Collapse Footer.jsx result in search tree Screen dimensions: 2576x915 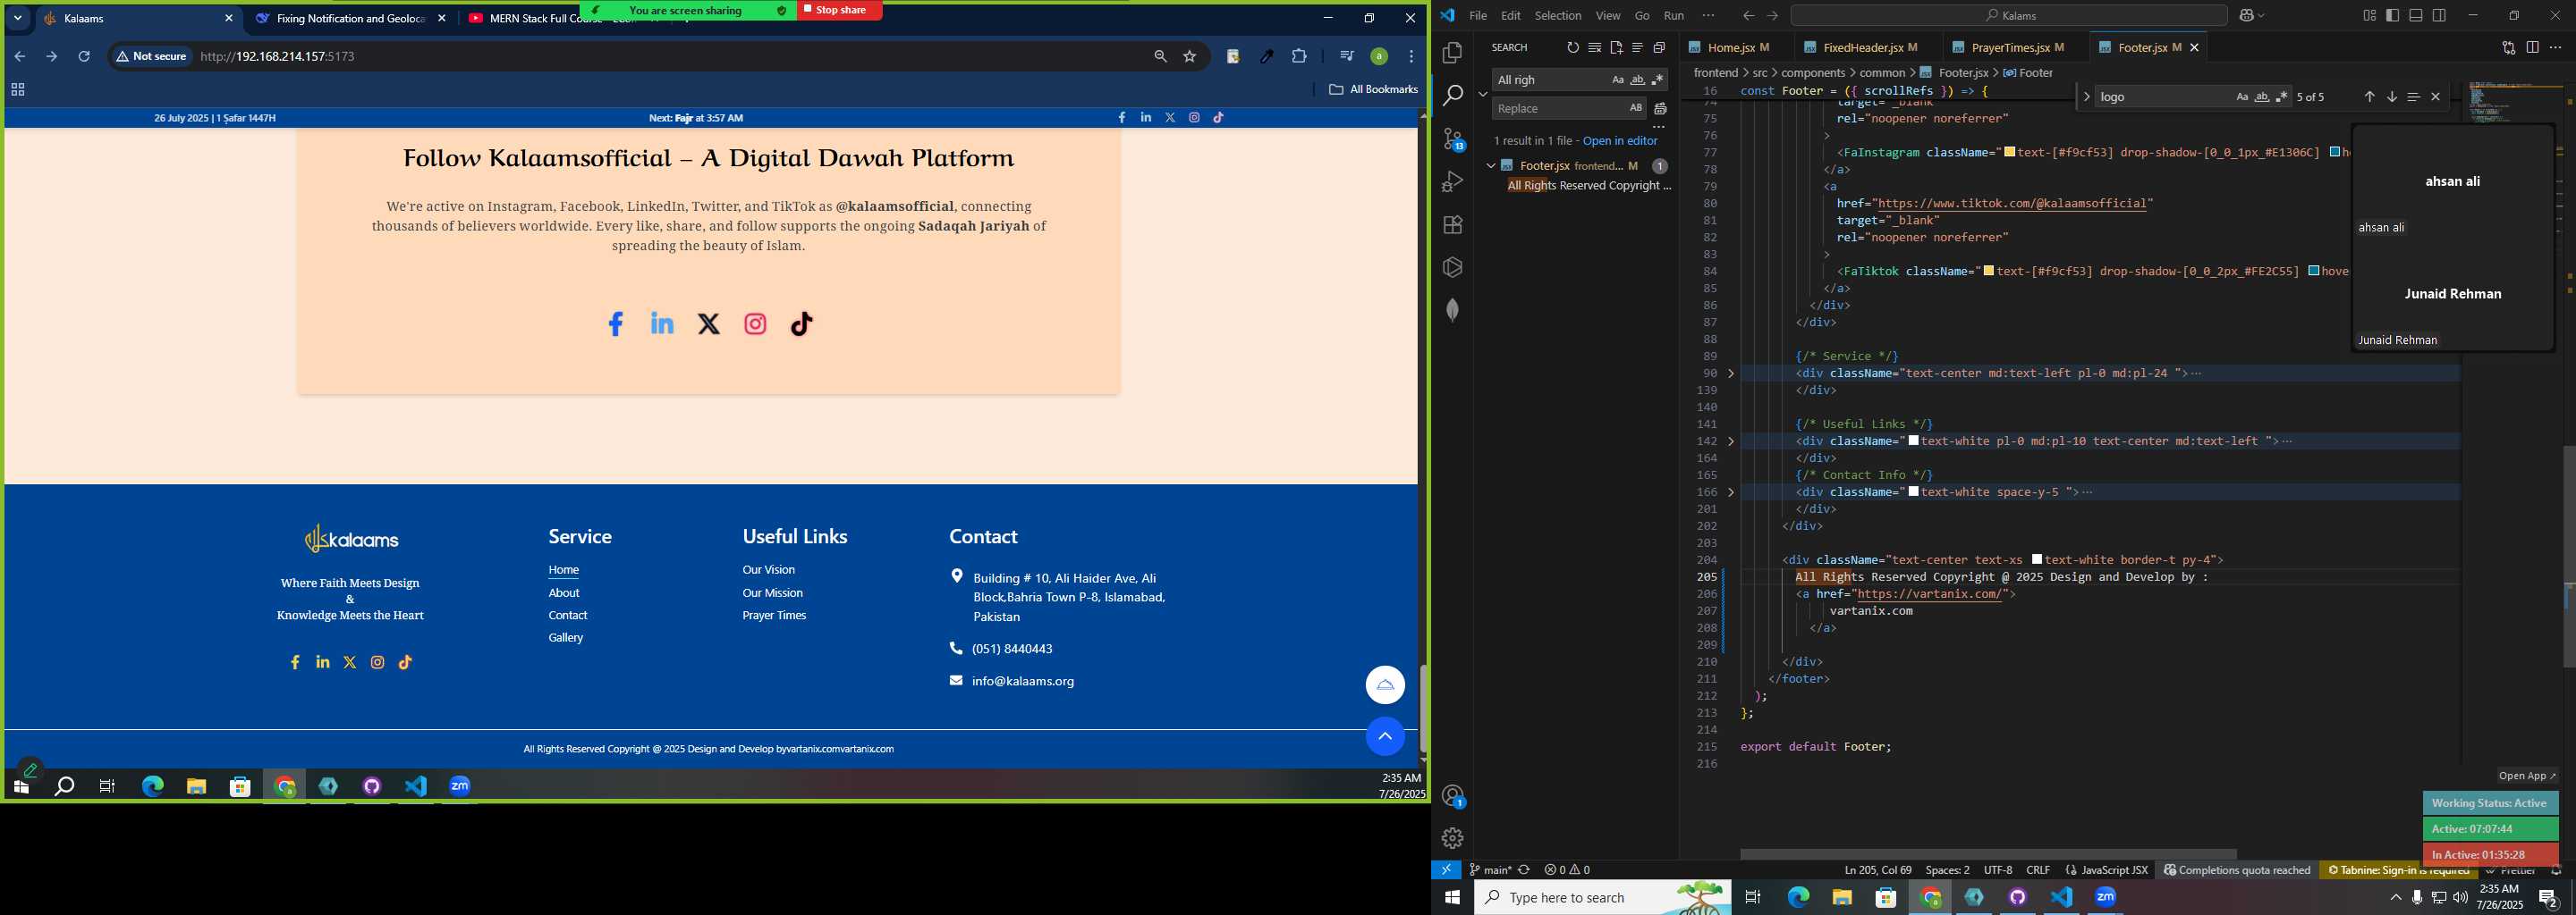coord(1491,166)
